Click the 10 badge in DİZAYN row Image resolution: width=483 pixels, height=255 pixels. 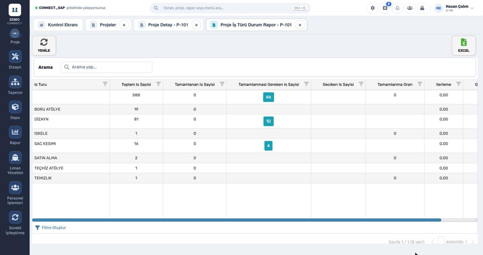[x=268, y=121]
